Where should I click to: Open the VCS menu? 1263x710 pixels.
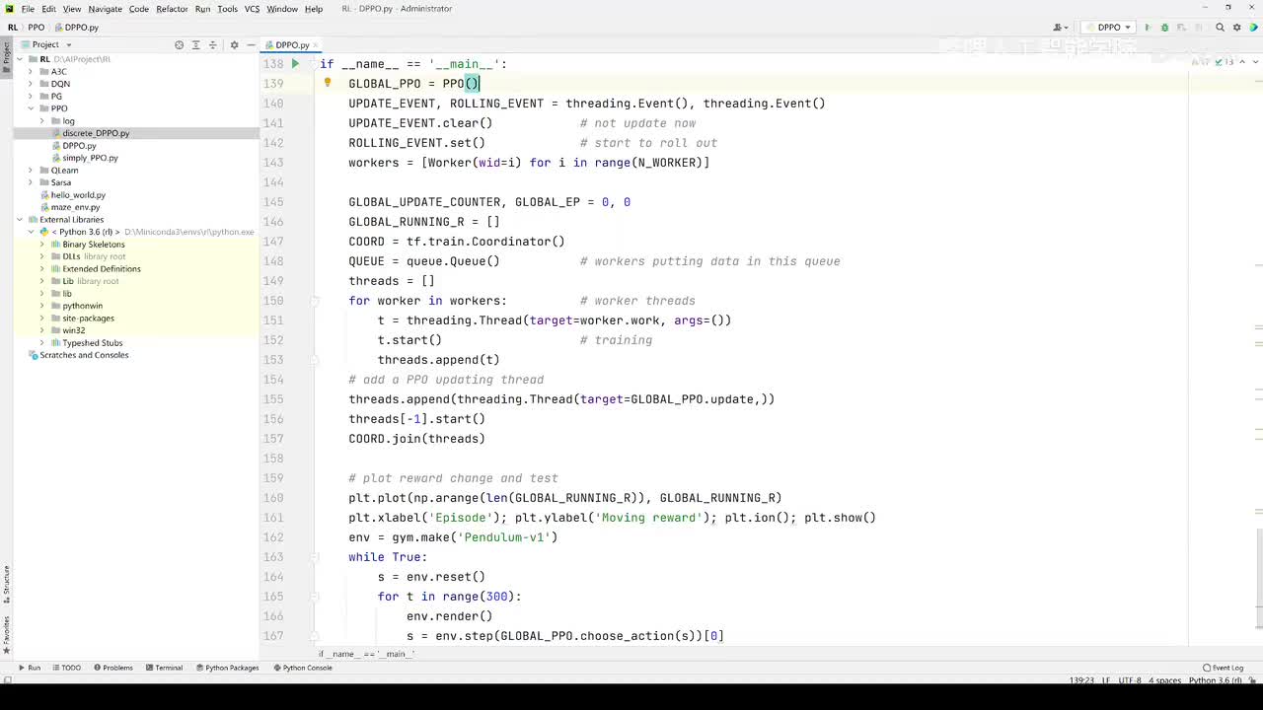coord(253,9)
